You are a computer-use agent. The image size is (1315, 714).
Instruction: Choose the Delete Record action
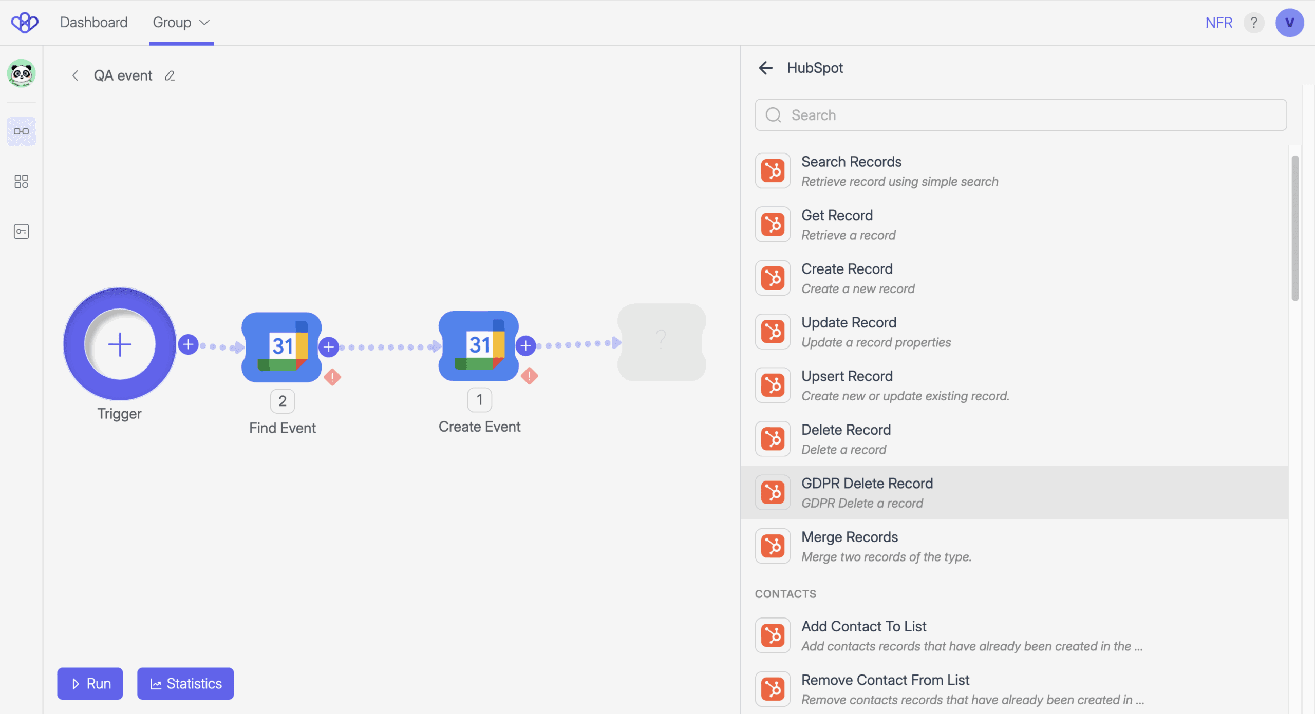point(1015,439)
